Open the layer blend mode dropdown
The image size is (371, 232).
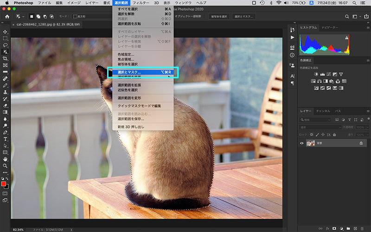click(x=320, y=127)
